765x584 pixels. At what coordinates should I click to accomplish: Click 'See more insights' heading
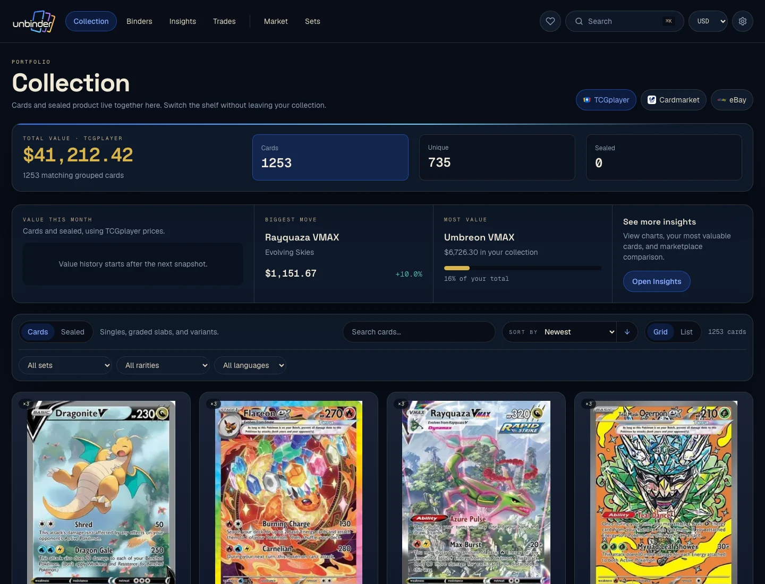click(x=659, y=222)
